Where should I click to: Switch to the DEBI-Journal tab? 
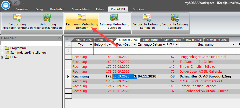pyautogui.click(x=106, y=40)
